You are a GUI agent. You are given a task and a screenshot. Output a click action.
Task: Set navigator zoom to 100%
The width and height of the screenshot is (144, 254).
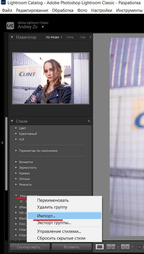tap(69, 38)
